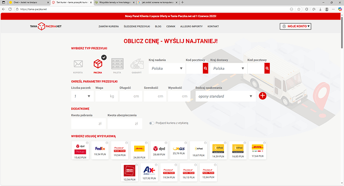This screenshot has height=186, width=344.
Task: Expand the Liczba paczek dropdown
Action: point(82,96)
